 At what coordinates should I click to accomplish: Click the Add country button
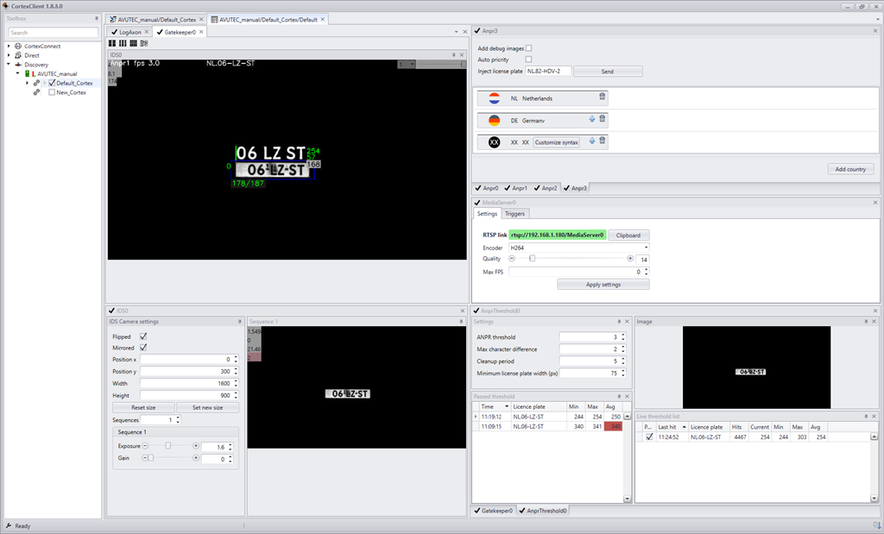click(x=850, y=169)
